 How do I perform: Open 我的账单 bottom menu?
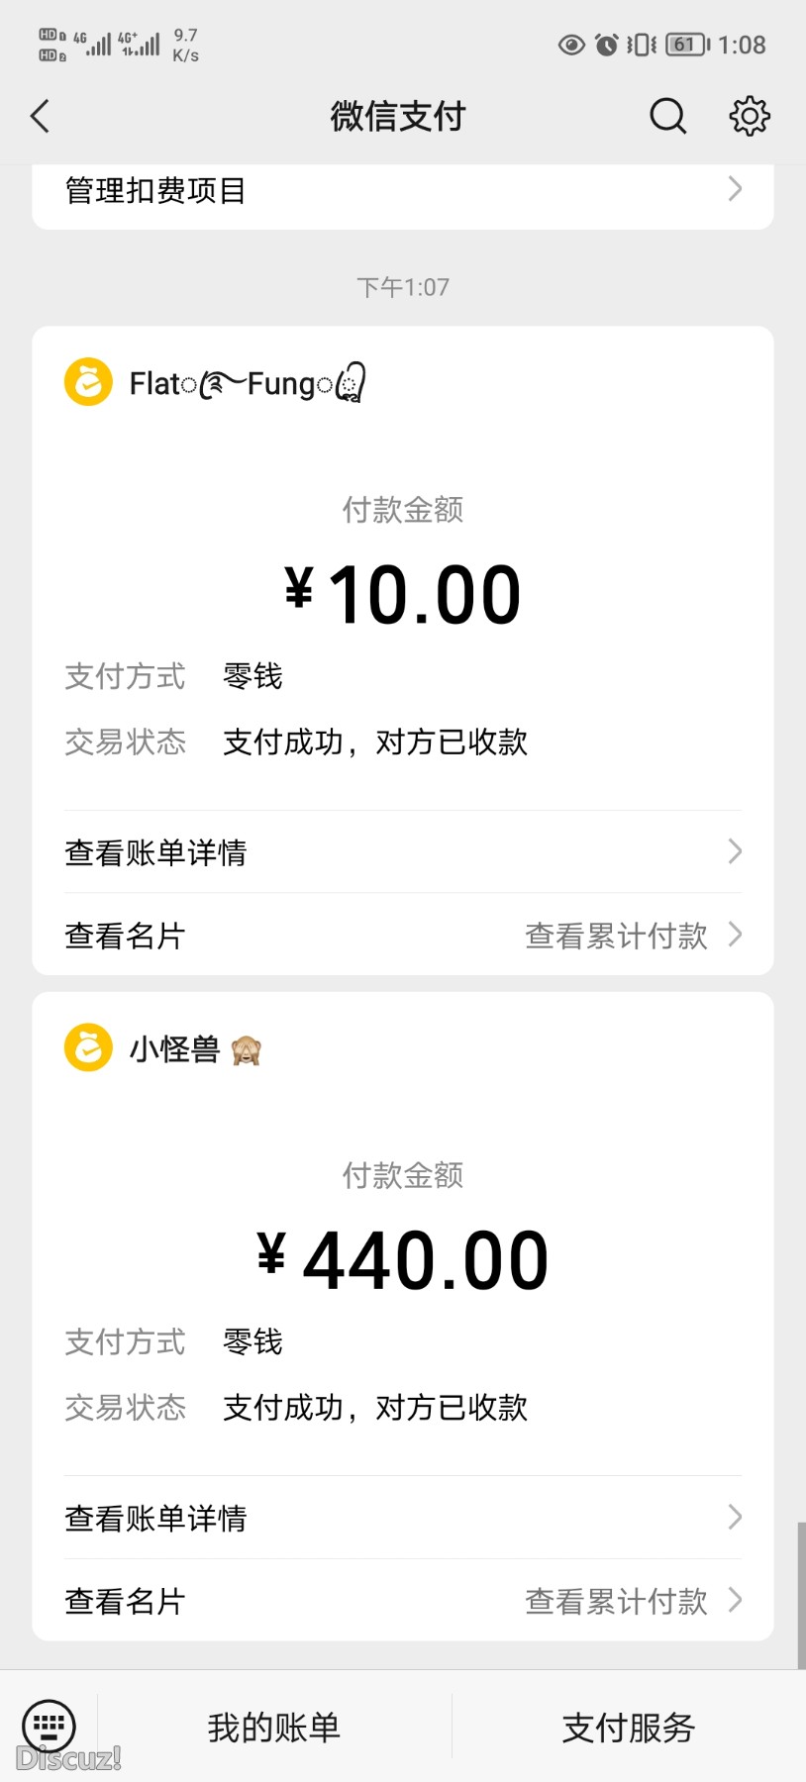[274, 1728]
